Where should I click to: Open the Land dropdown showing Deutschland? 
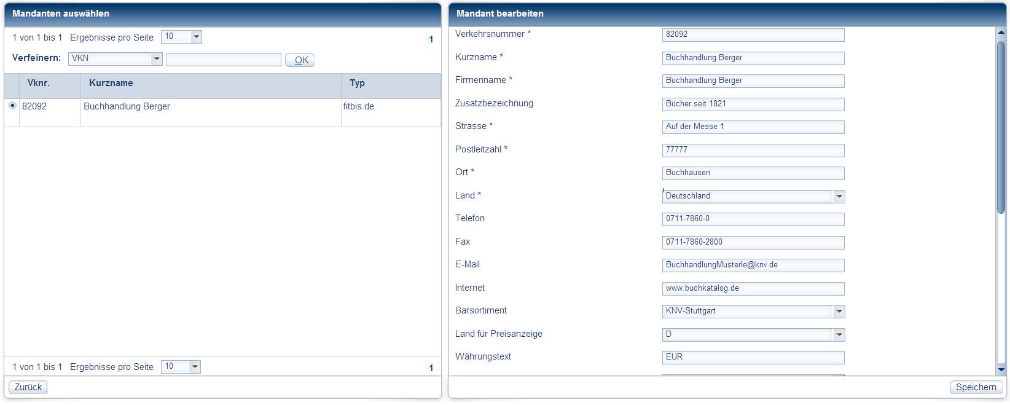(839, 197)
